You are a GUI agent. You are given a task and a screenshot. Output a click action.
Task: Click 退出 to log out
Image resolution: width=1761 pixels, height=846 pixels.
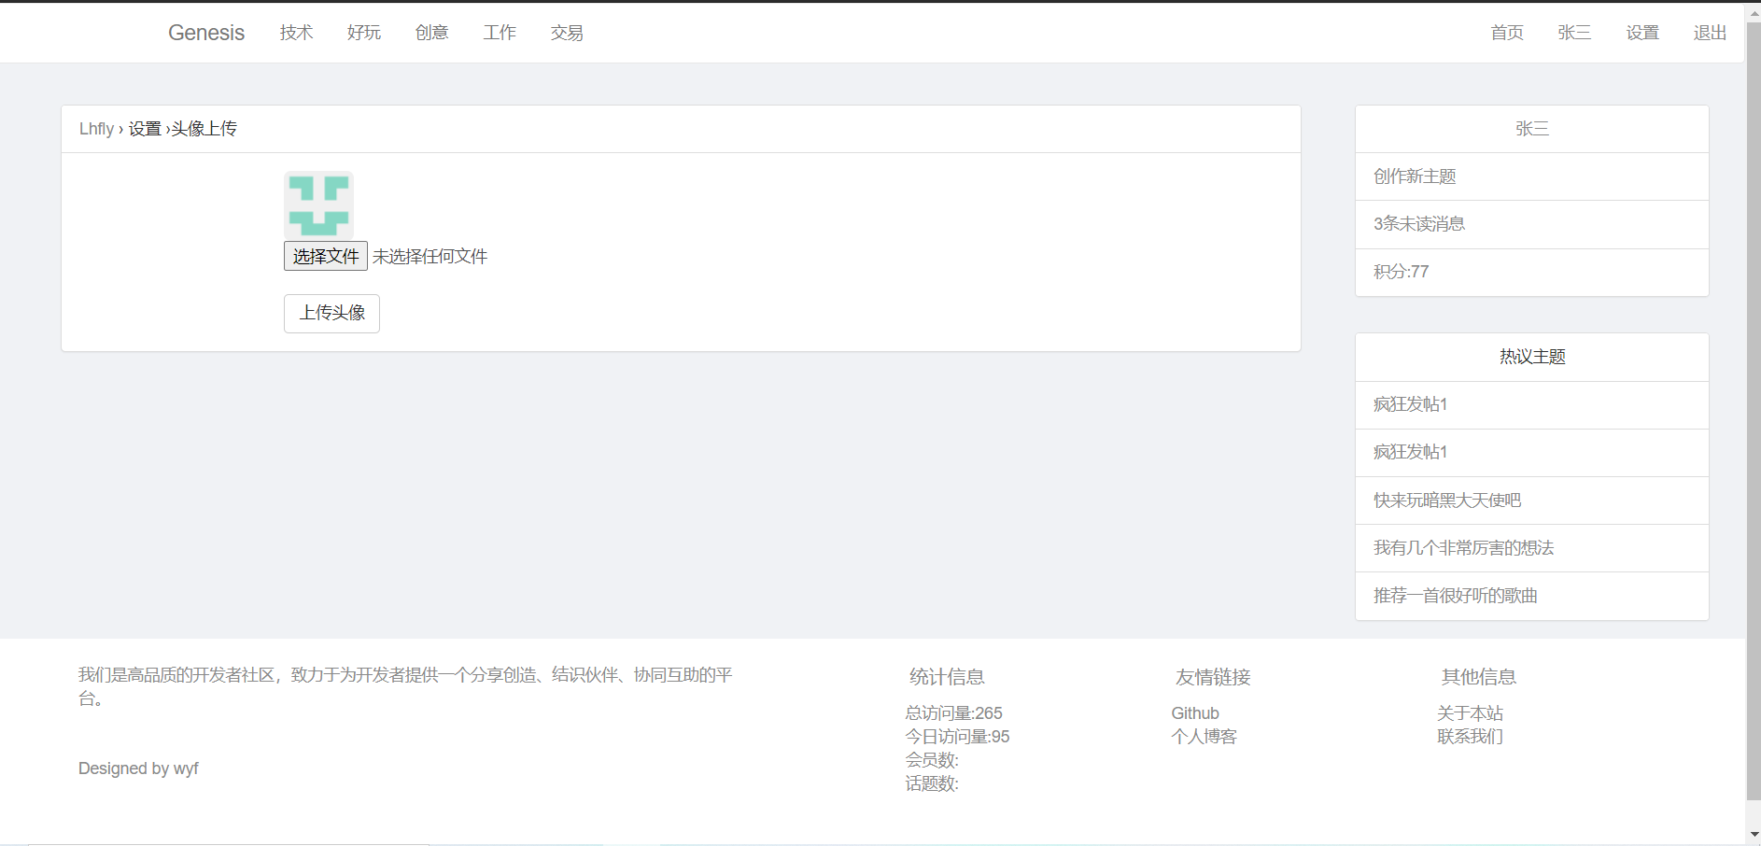(x=1709, y=33)
